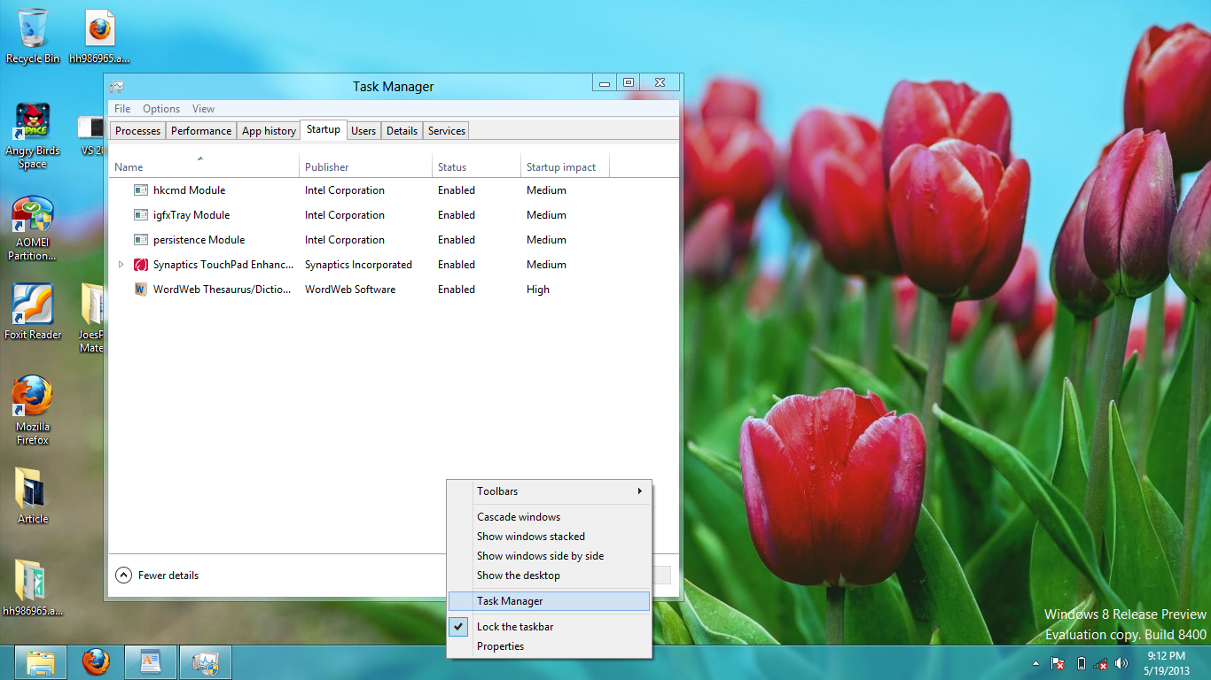This screenshot has height=680, width=1211.
Task: Open the View menu
Action: click(x=203, y=109)
